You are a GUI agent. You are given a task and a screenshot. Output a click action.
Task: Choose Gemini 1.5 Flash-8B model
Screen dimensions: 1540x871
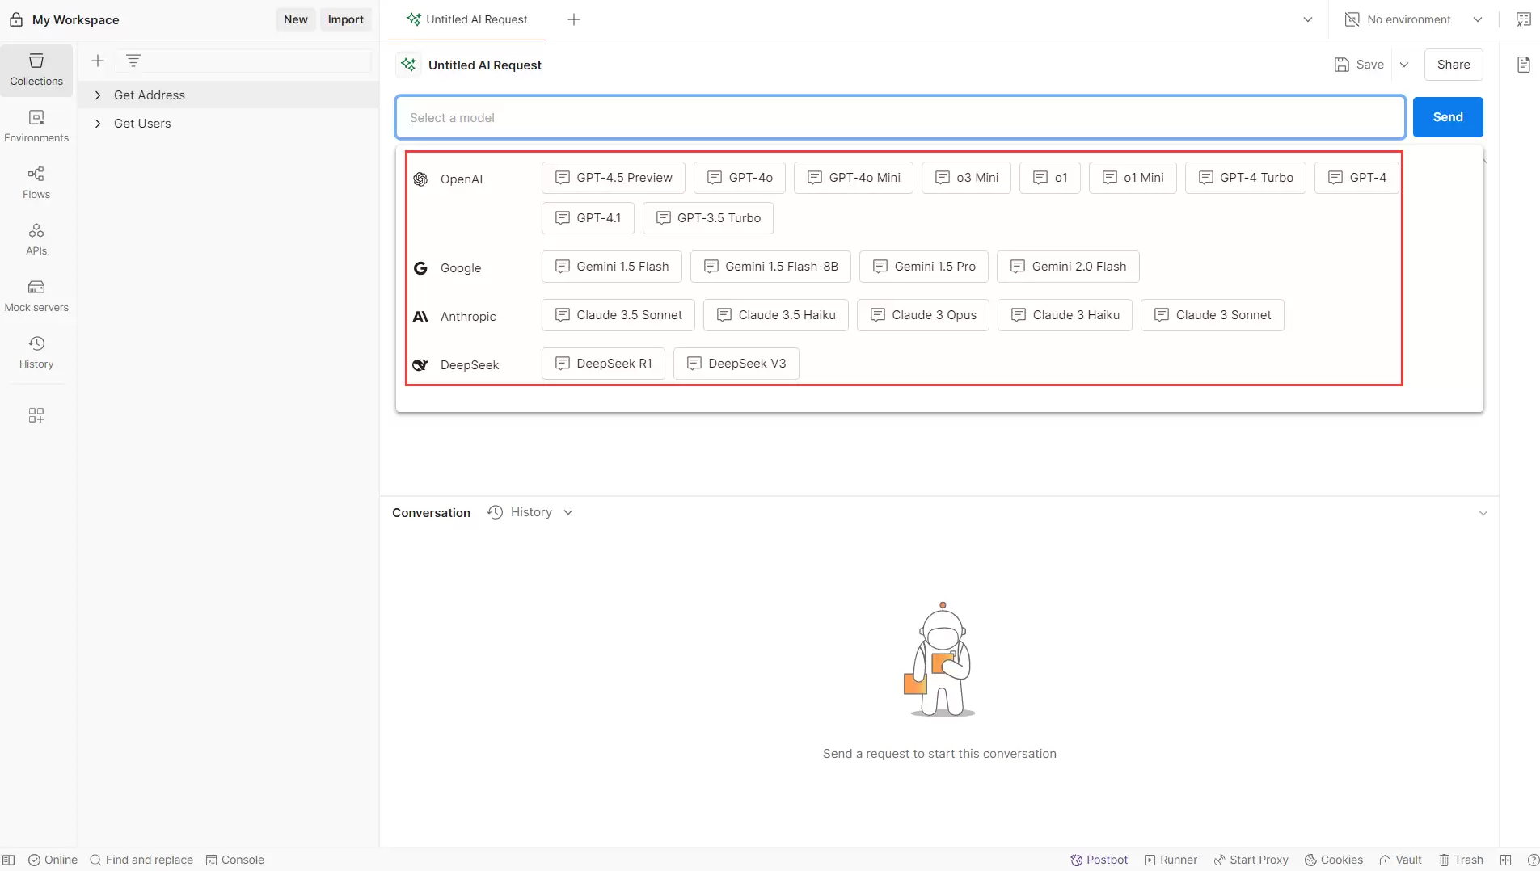[x=771, y=267]
